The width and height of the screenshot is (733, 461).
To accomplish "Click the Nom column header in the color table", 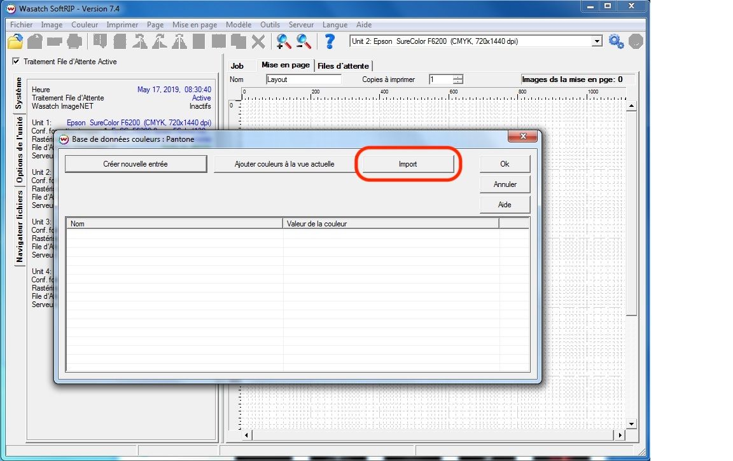I will [x=174, y=223].
